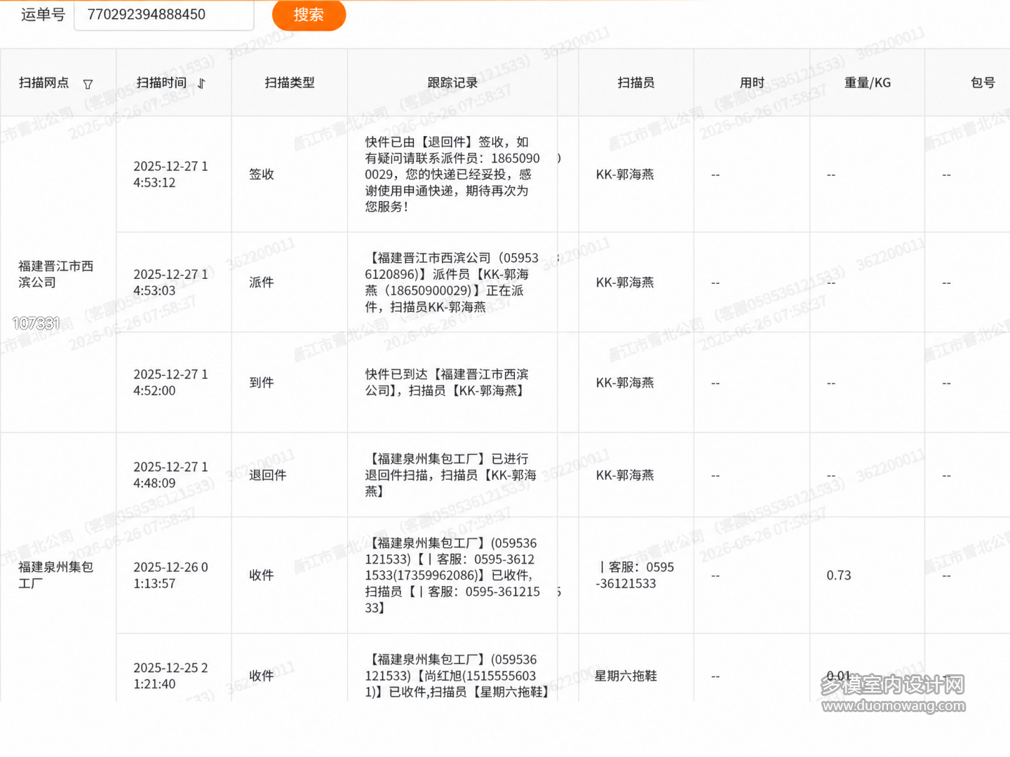Click the 快件已到达 tracking record
Viewport: 1010px width, 757px height.
(x=447, y=383)
